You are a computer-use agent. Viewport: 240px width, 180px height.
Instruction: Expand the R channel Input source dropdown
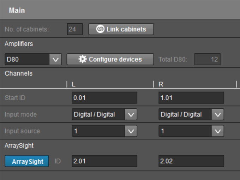coord(191,131)
